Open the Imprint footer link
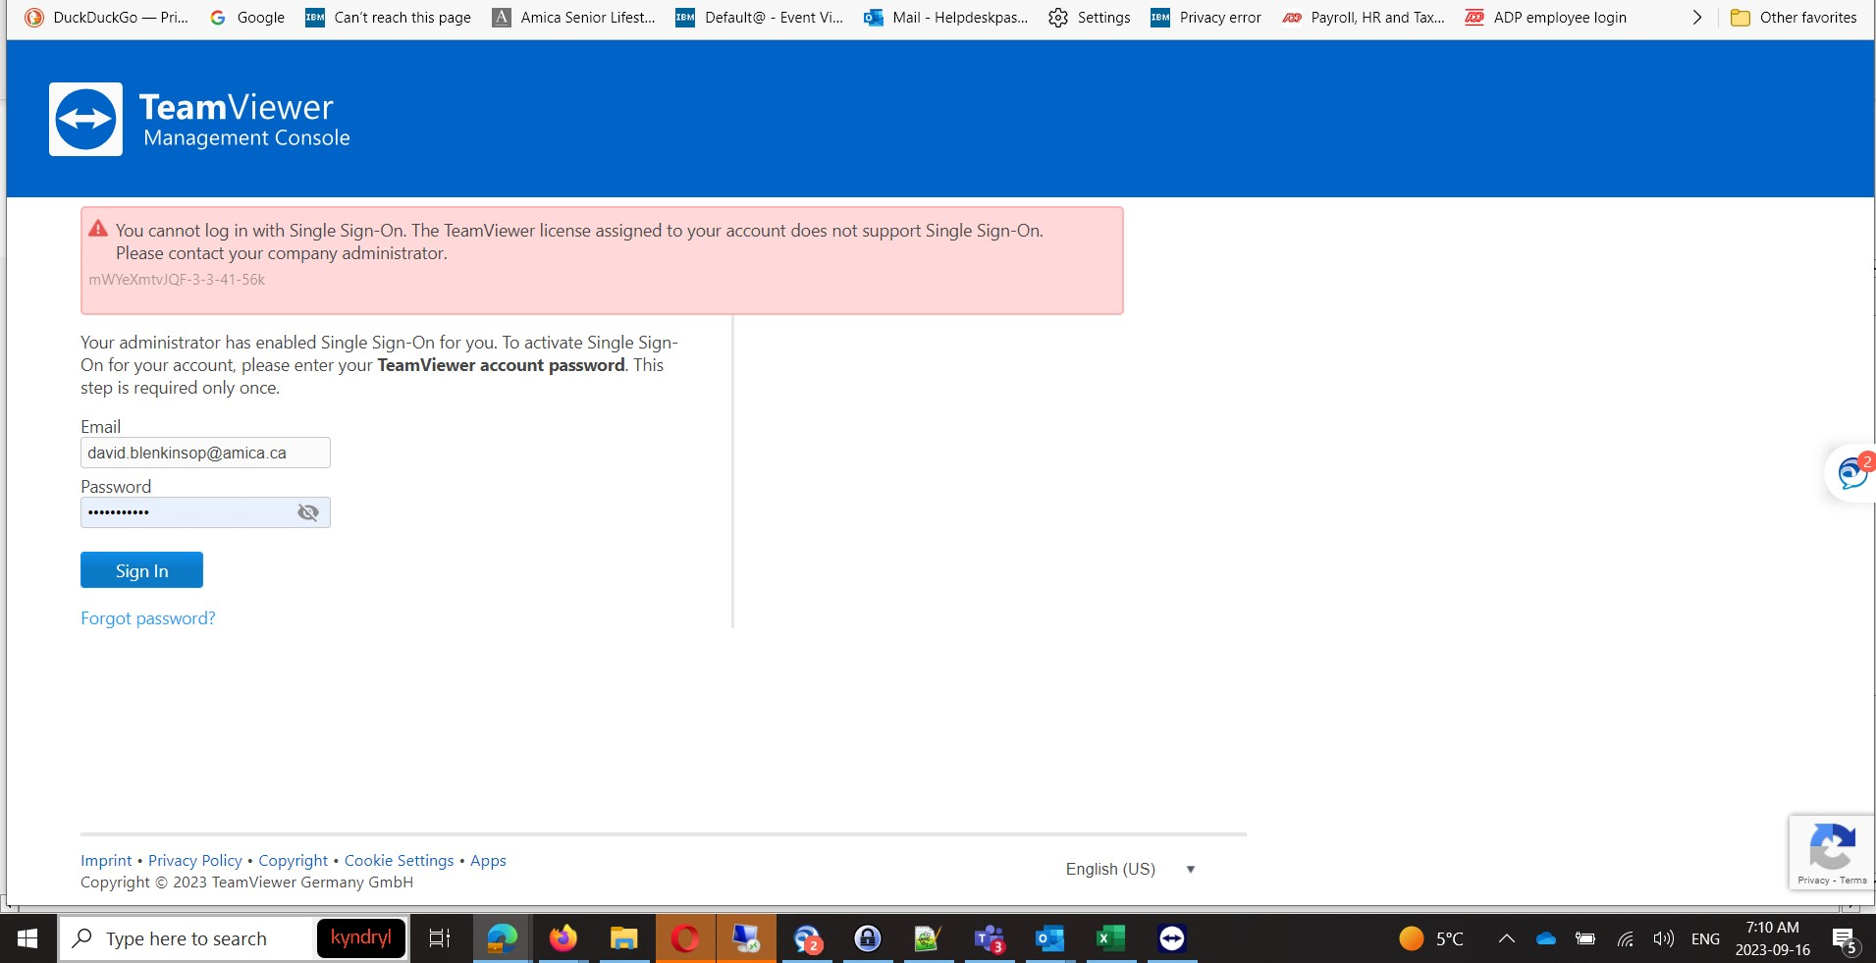The width and height of the screenshot is (1876, 963). click(x=106, y=861)
